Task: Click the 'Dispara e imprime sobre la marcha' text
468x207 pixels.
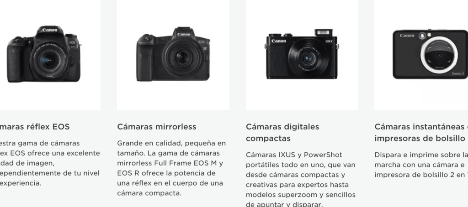Action: (421, 165)
